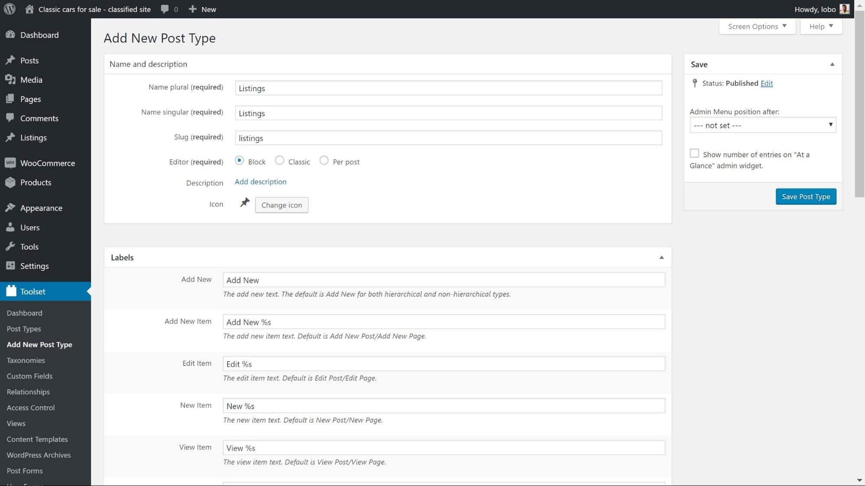This screenshot has width=865, height=486.
Task: Select the Appearance paintbrush icon
Action: click(11, 208)
